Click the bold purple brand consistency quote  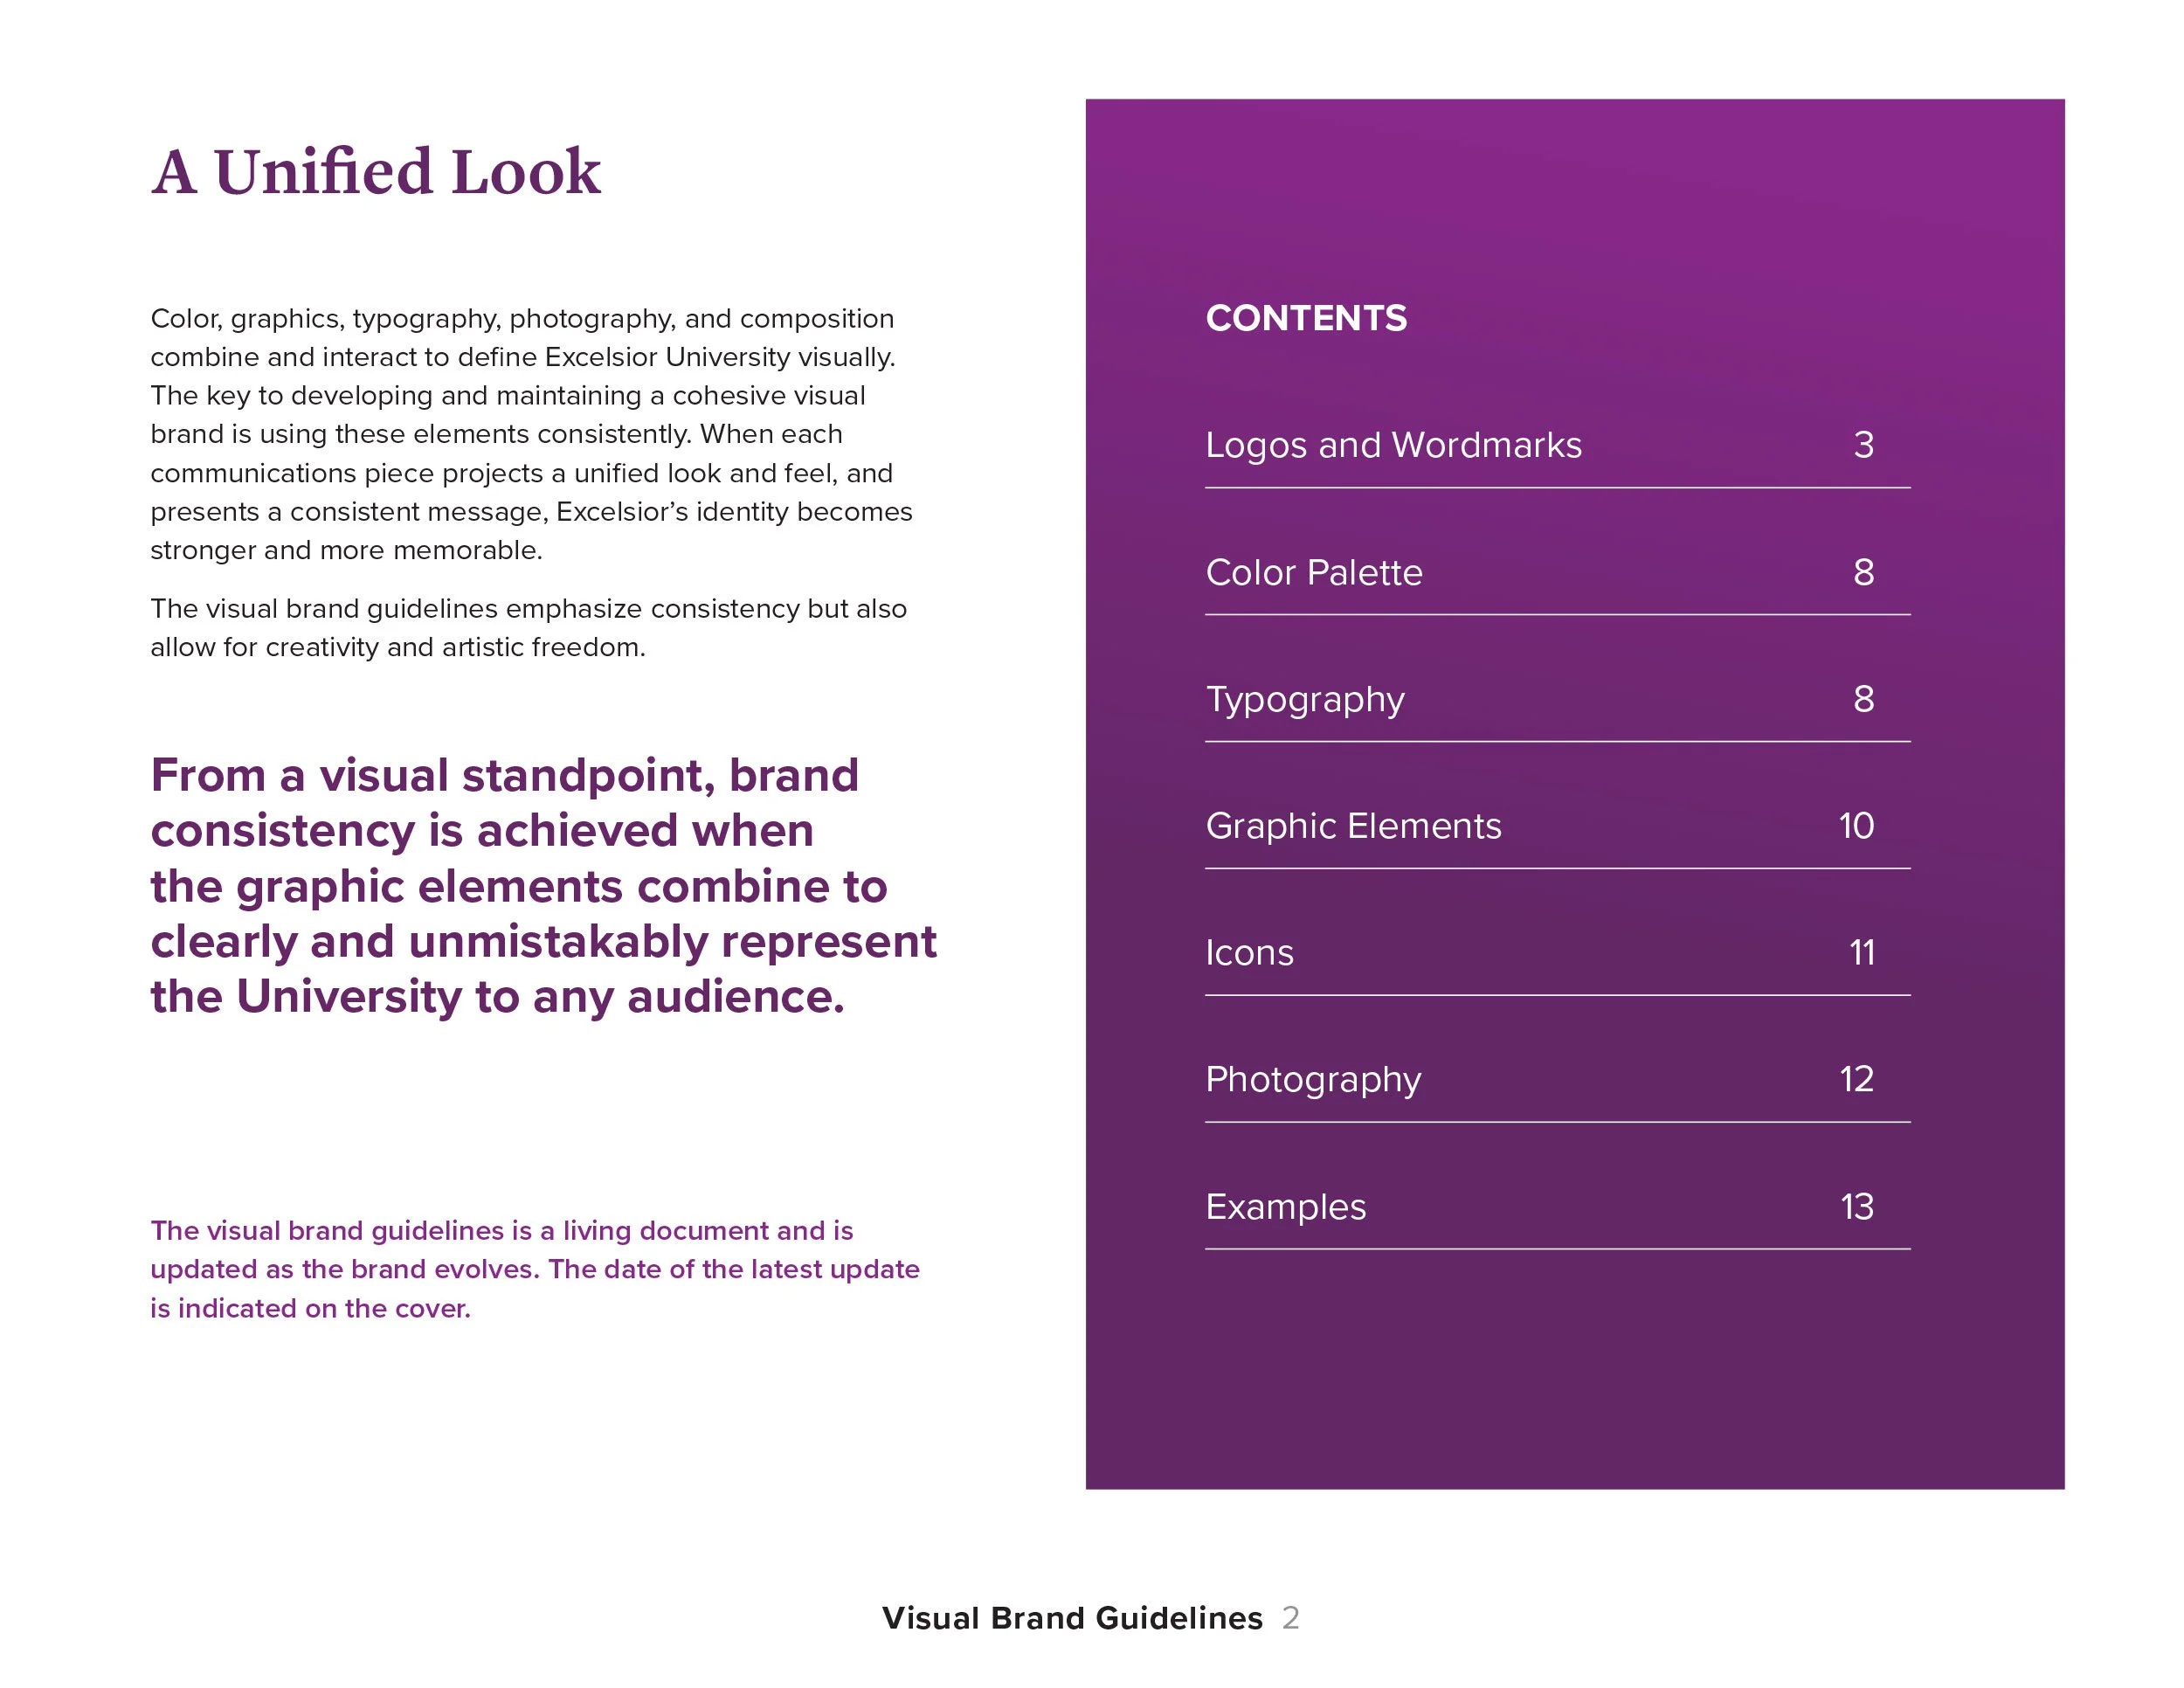pos(542,886)
